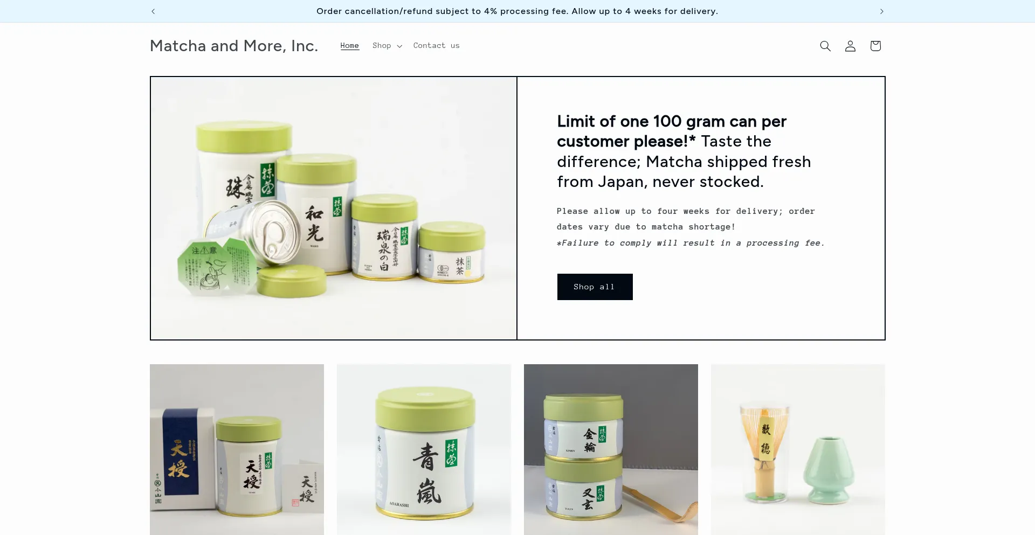
Task: Click the hero image of matcha cans
Action: 334,208
